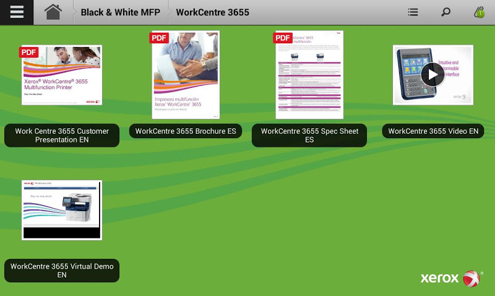Click WorkCentre 3655 Brochure ES label
The image size is (495, 296).
tap(186, 131)
